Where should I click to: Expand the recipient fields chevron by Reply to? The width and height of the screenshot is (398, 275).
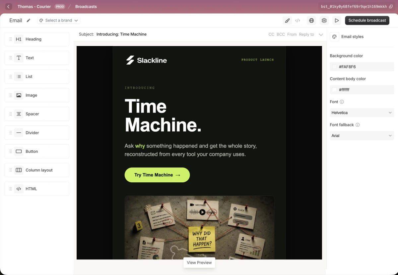pyautogui.click(x=321, y=34)
